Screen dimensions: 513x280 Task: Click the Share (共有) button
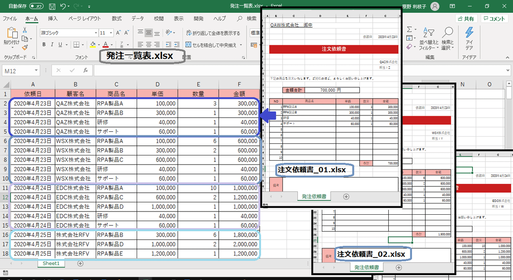tap(466, 19)
